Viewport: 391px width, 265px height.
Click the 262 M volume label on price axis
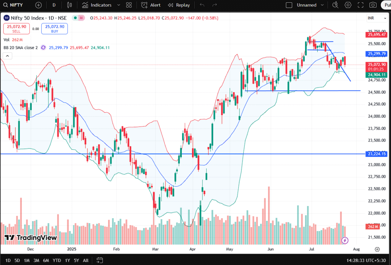(x=373, y=227)
